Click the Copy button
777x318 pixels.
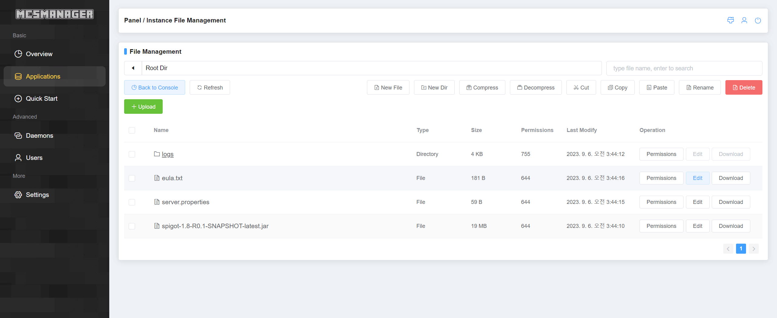[x=617, y=87]
